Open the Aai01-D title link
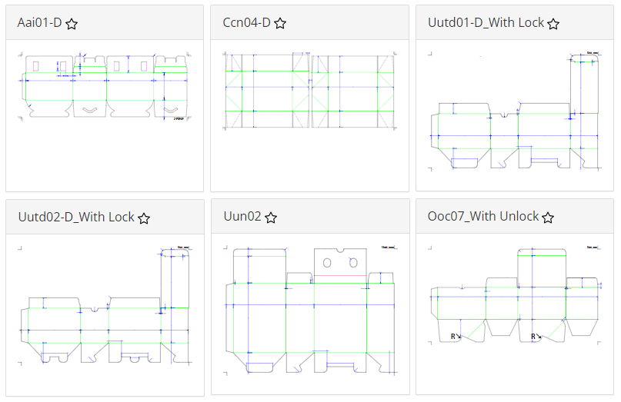 39,22
